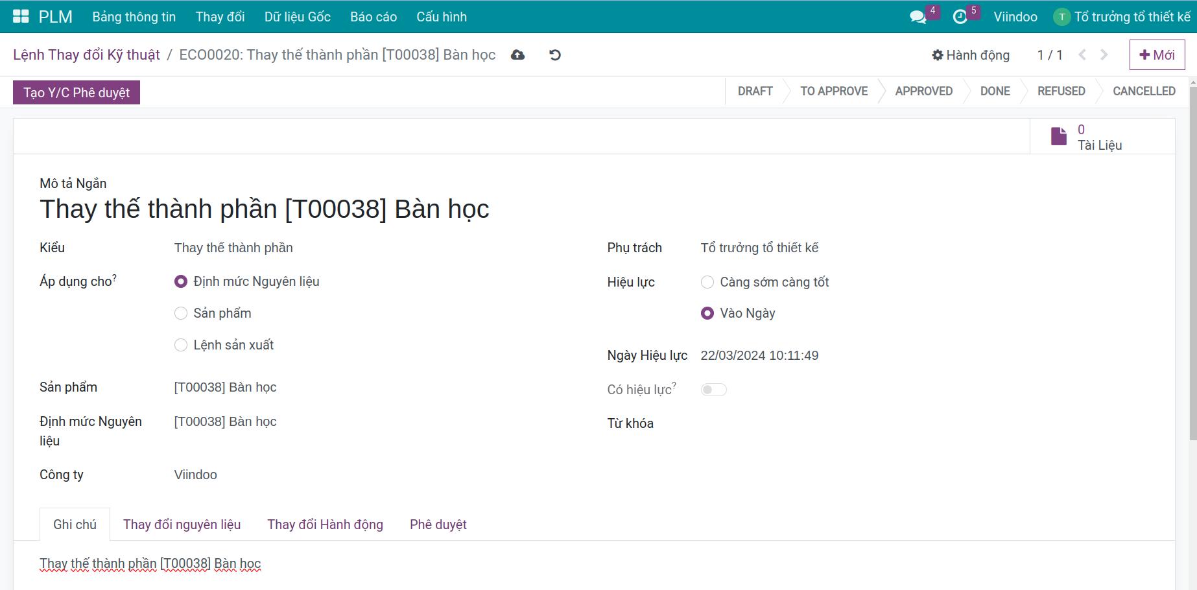Image resolution: width=1197 pixels, height=590 pixels.
Task: Go to previous record arrow
Action: click(x=1082, y=55)
